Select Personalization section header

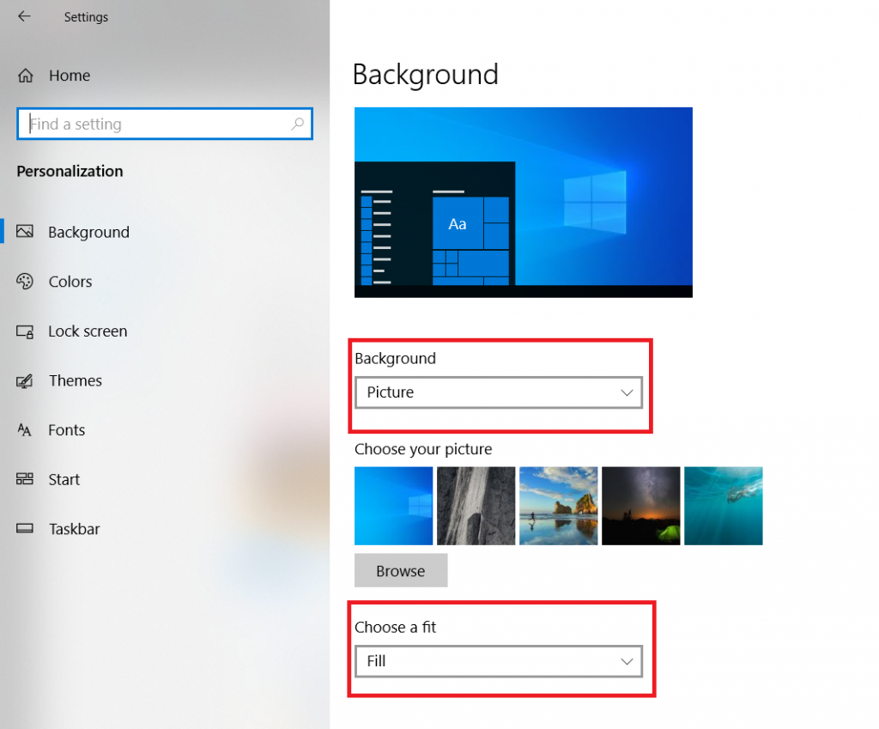(70, 171)
